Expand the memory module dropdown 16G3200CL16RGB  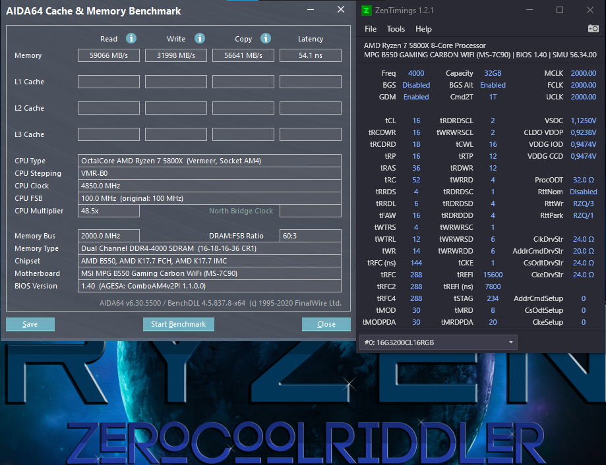pos(439,342)
